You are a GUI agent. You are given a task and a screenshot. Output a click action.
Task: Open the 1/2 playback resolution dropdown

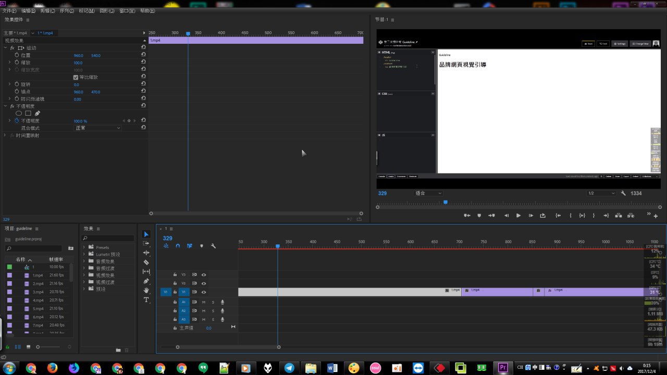pyautogui.click(x=602, y=193)
